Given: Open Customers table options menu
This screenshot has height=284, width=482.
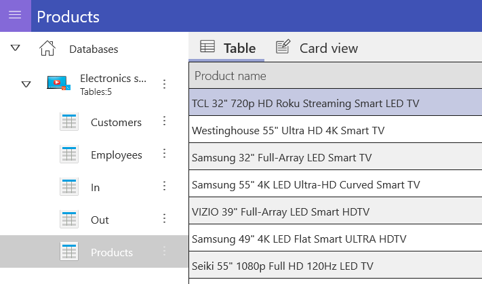Looking at the screenshot, I should (x=165, y=121).
